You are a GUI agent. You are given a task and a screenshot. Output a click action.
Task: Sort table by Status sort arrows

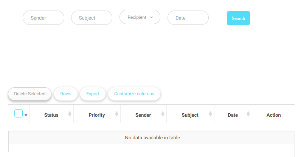(x=70, y=114)
